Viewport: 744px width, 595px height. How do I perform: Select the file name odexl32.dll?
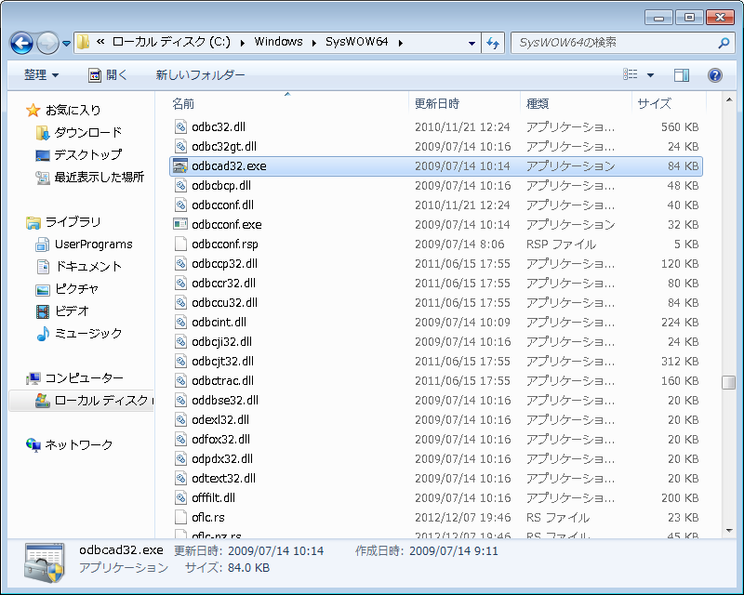coord(220,419)
